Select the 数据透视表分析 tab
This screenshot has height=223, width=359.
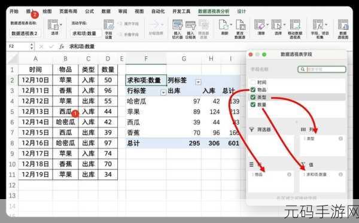[x=214, y=11]
